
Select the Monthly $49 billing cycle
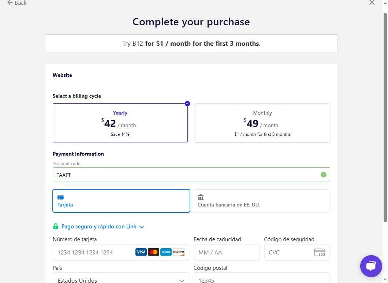(262, 123)
